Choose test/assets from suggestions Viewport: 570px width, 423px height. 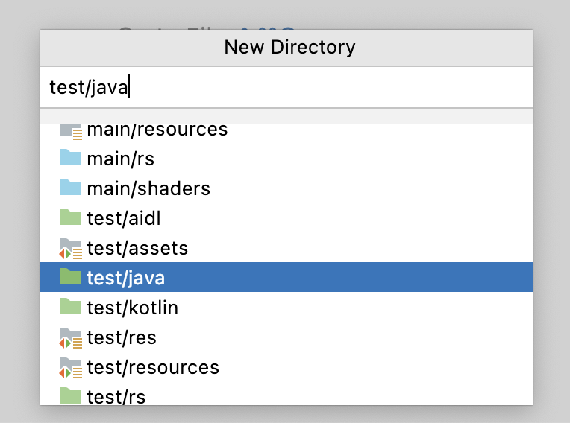coord(137,248)
